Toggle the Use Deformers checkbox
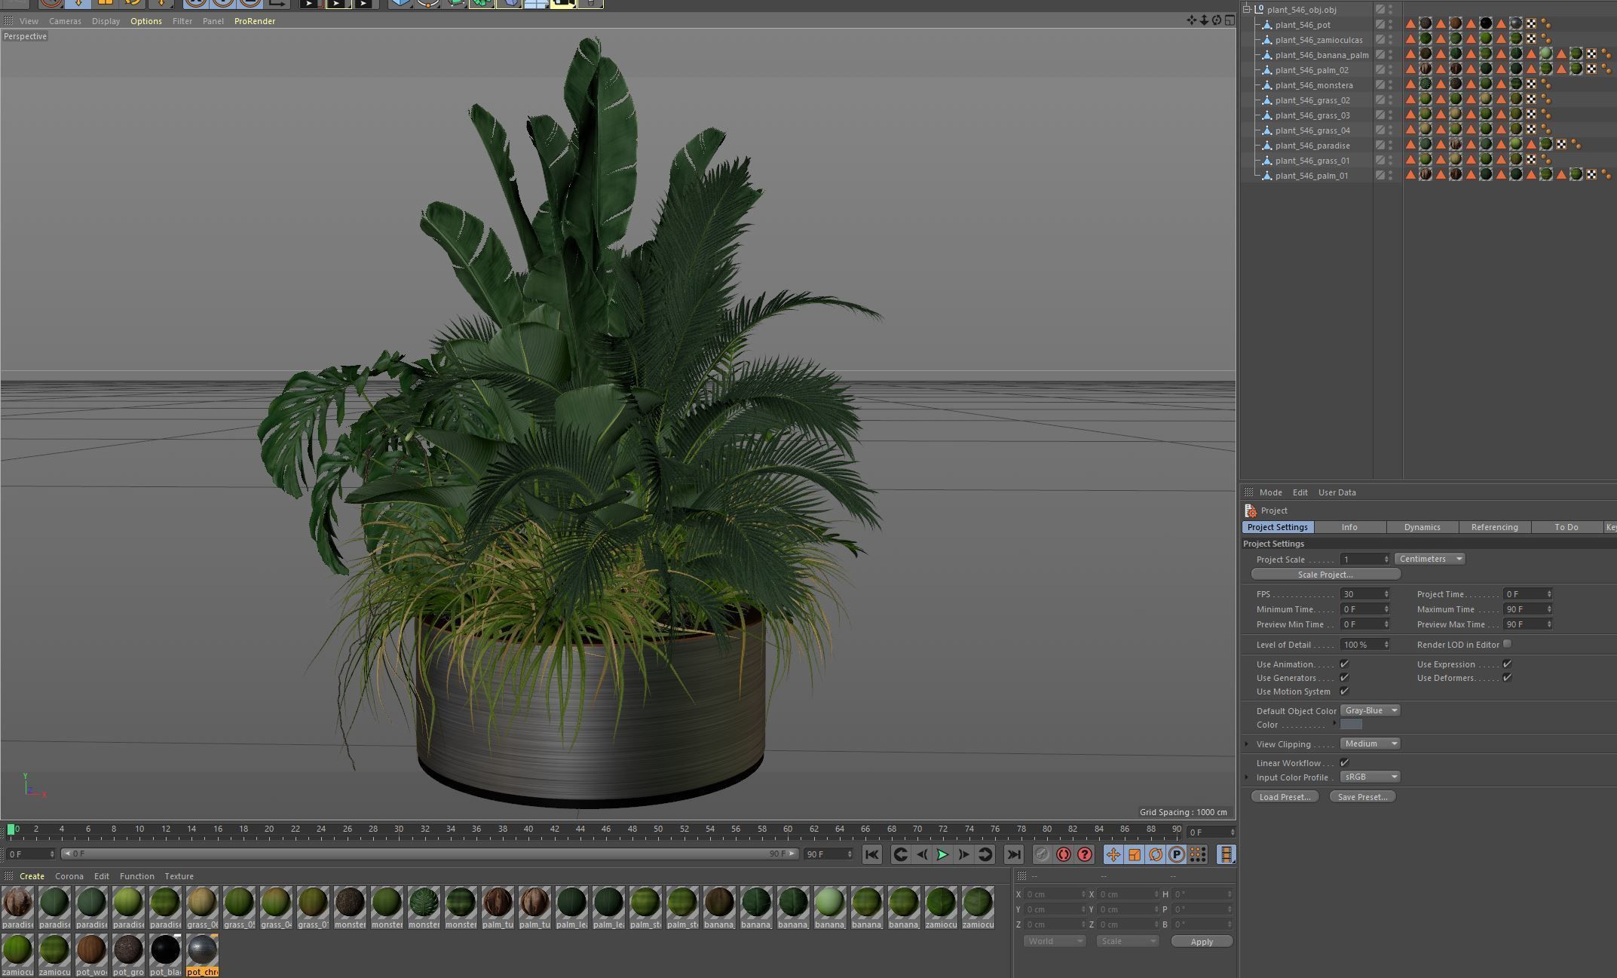 1507,677
